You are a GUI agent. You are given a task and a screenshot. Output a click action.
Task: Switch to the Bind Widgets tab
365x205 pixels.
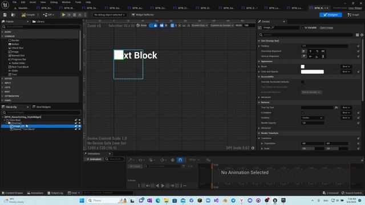click(42, 107)
